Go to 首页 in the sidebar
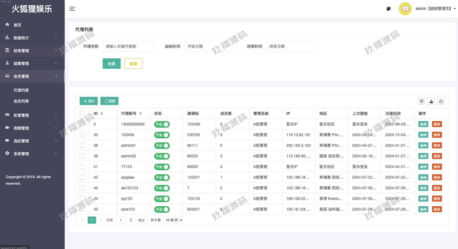This screenshot has width=458, height=249. click(x=17, y=25)
